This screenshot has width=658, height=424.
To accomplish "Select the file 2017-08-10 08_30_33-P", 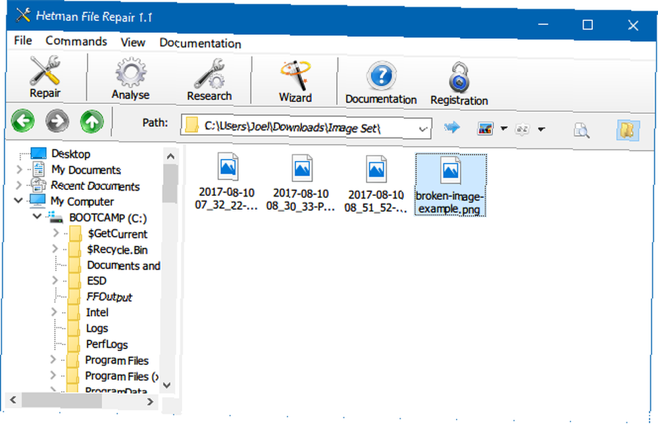I will click(301, 183).
